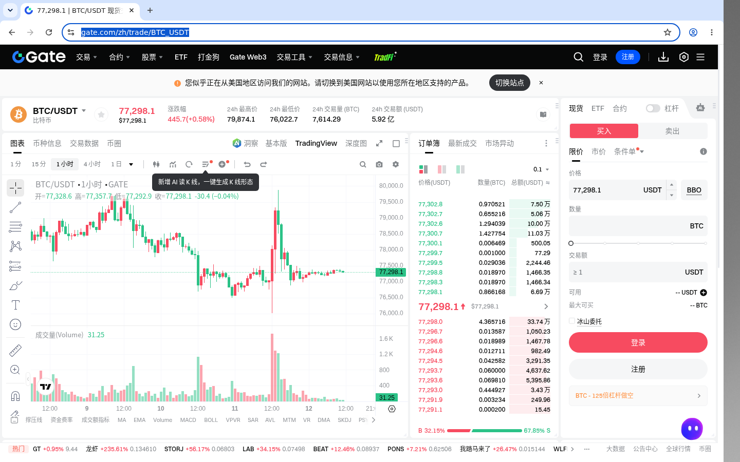740x462 pixels.
Task: Open the site search magnifier icon
Action: (x=578, y=57)
